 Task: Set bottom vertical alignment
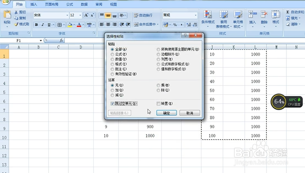coord(114,15)
